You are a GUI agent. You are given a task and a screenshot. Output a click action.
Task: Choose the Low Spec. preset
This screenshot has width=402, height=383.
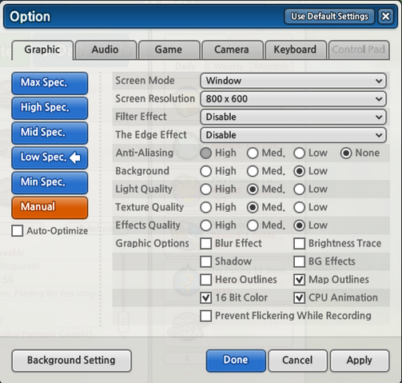click(x=50, y=158)
